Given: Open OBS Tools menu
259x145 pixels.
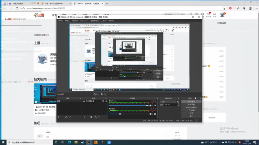Looking at the screenshot, I should (x=104, y=21).
